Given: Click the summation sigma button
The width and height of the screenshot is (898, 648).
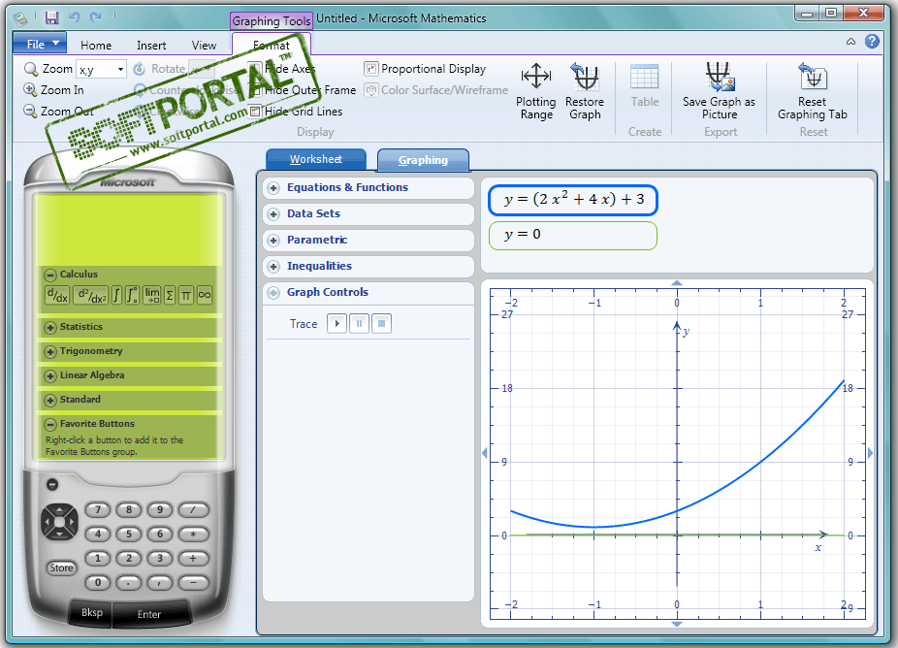Looking at the screenshot, I should coord(170,296).
